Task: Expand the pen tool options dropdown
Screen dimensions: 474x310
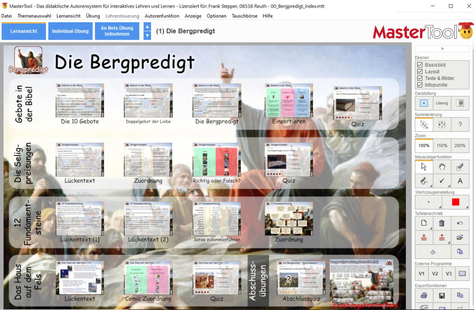Action: (x=431, y=186)
